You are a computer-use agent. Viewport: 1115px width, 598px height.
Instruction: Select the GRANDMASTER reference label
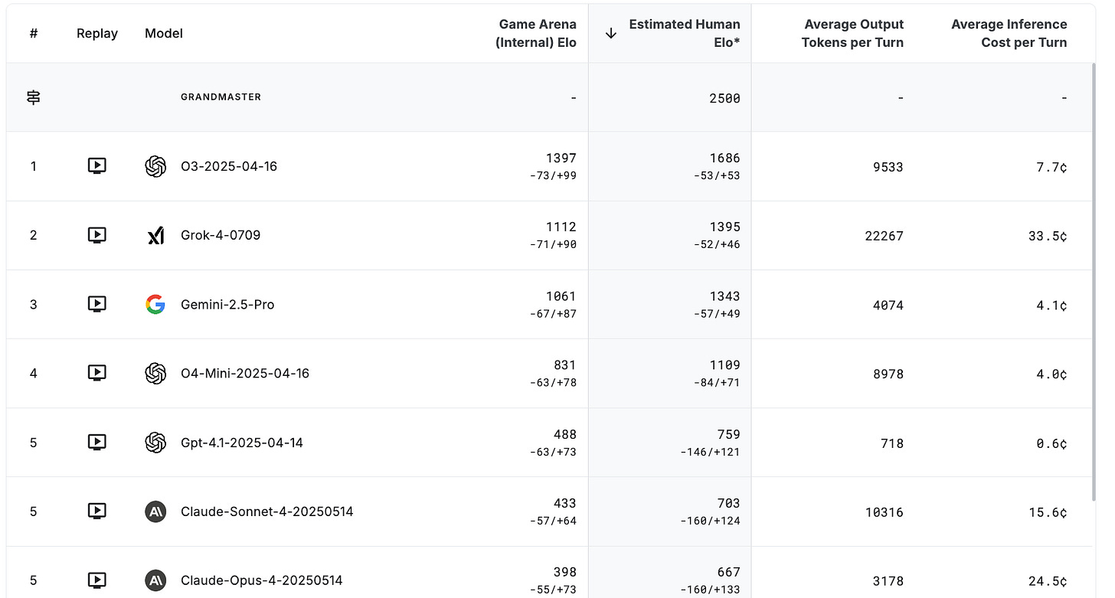[x=221, y=97]
